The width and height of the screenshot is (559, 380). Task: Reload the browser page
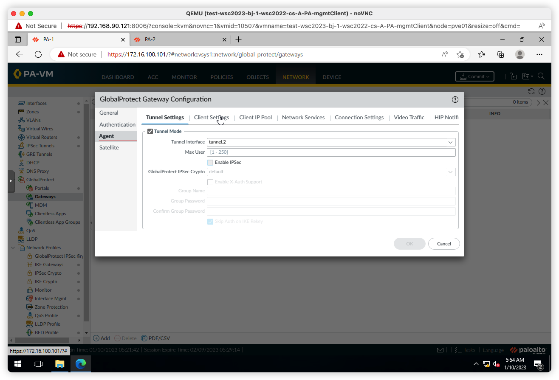point(38,54)
